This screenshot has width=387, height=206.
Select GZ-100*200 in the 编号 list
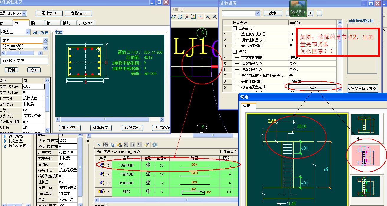[x=22, y=46]
